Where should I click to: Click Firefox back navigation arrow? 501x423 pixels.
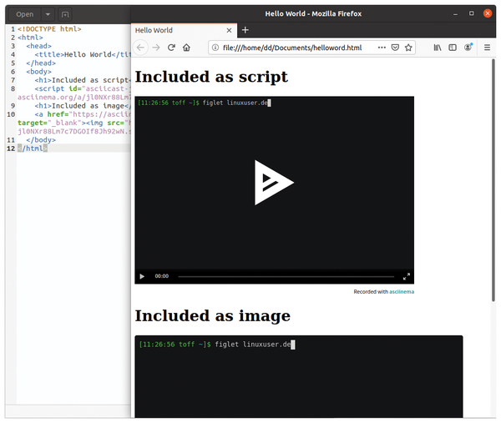tap(141, 48)
